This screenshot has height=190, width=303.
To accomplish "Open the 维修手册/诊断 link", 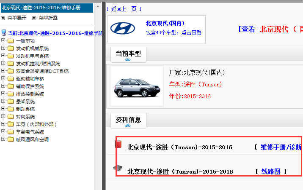I will [281, 147].
